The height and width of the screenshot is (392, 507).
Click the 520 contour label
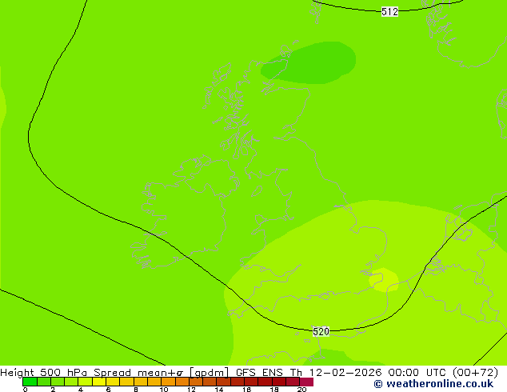tap(321, 331)
